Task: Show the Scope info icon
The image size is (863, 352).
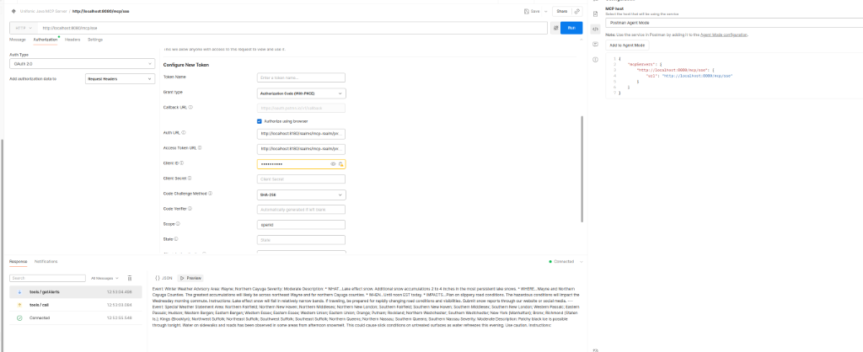Action: (178, 224)
